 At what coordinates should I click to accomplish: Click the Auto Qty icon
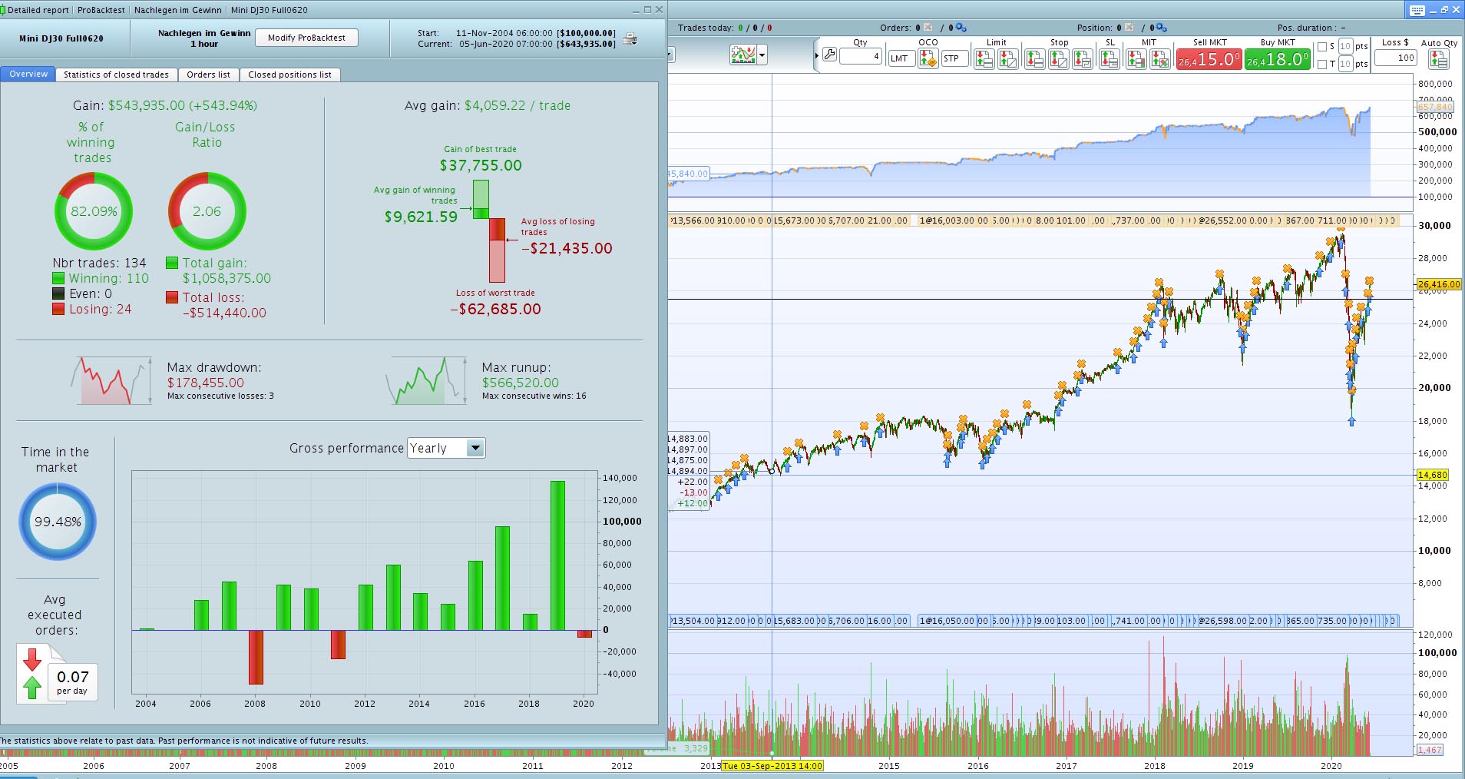(x=1439, y=59)
